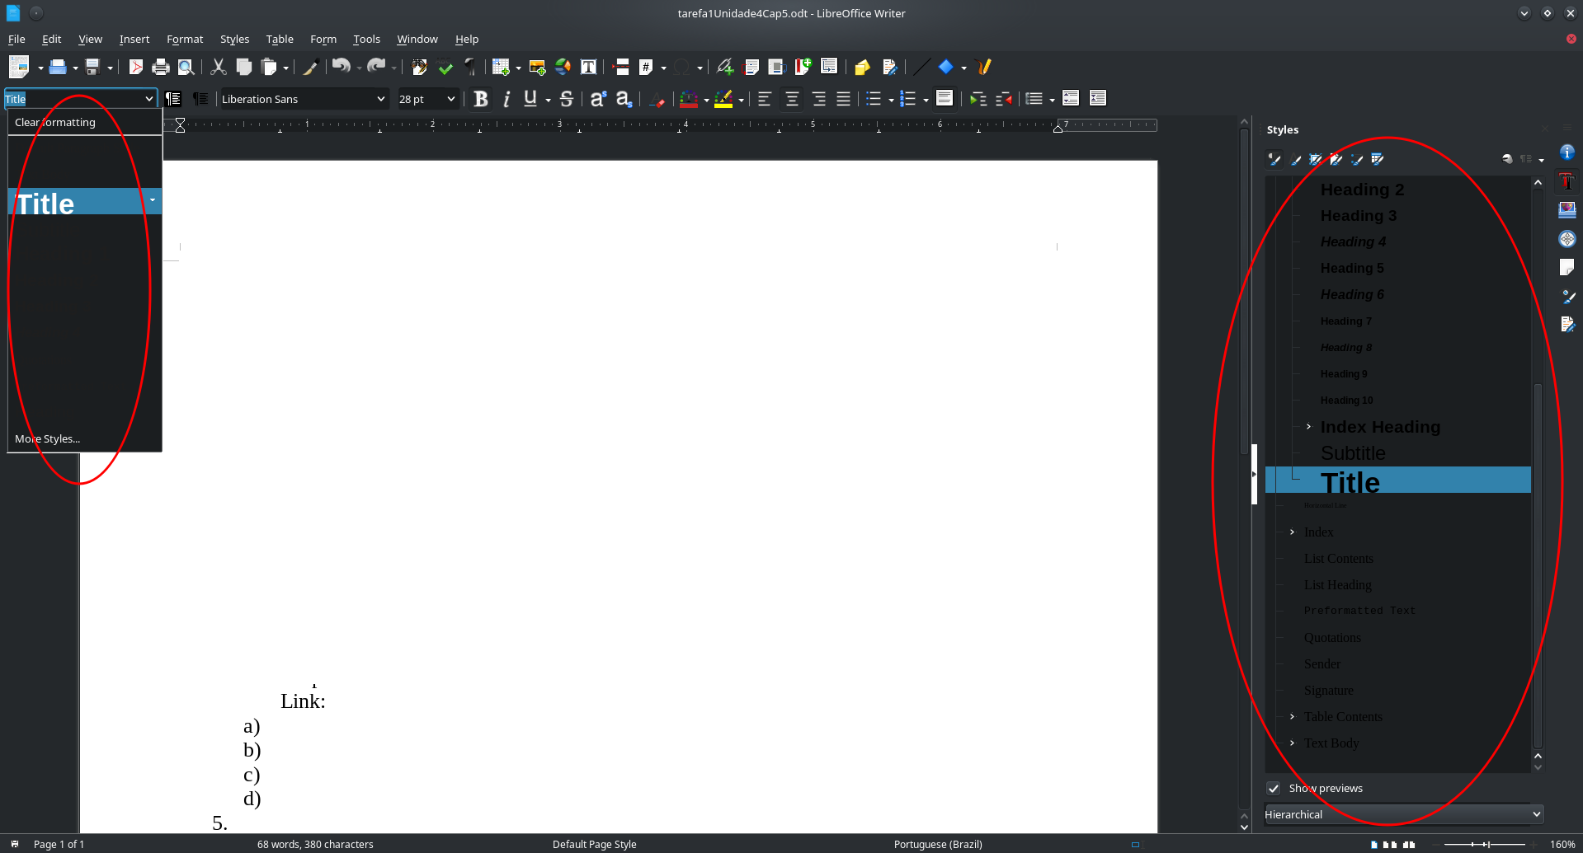This screenshot has height=853, width=1583.
Task: Click the Cut scissors icon
Action: 219,67
